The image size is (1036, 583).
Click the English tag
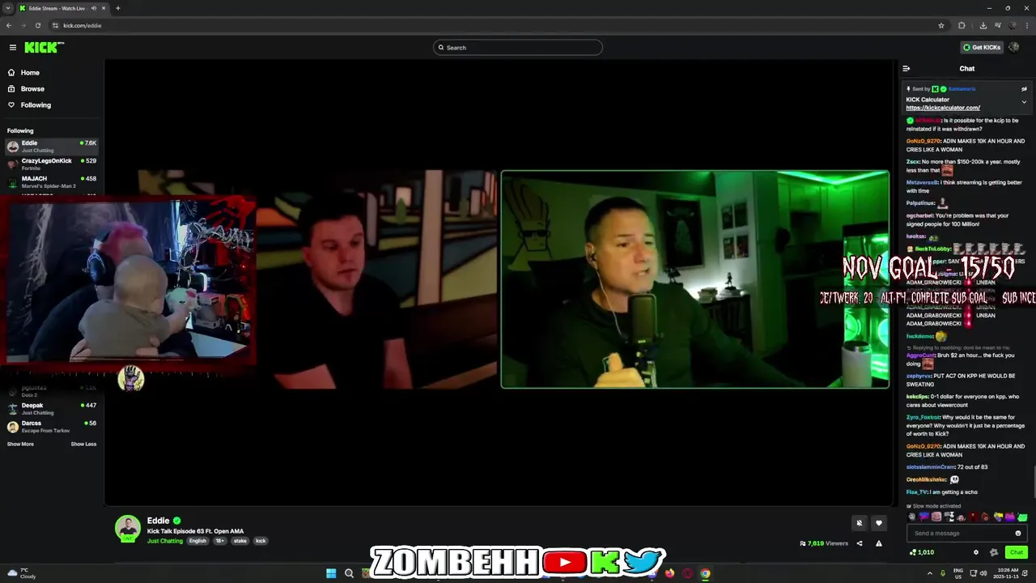(x=197, y=541)
